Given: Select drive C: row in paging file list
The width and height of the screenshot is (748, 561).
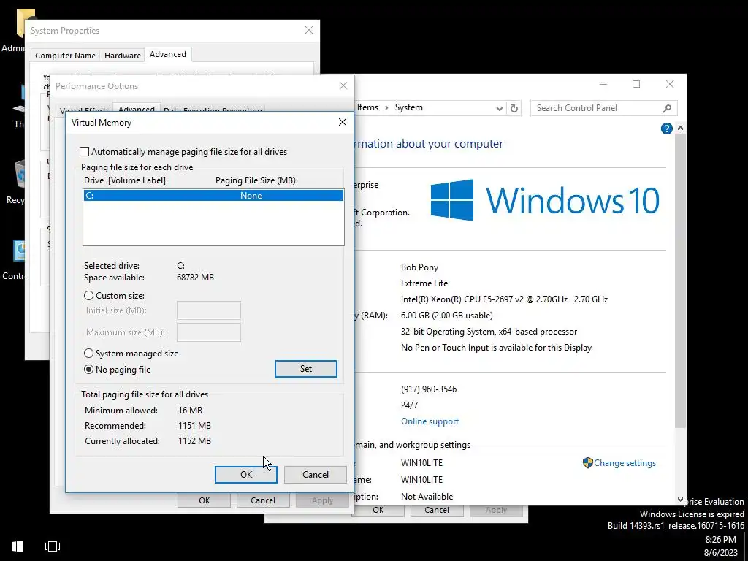Looking at the screenshot, I should [x=213, y=195].
